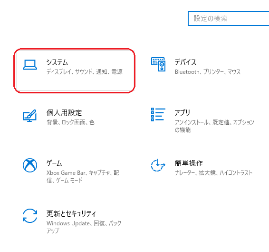Screen dimensions: 269x252
Task: Open the デバイス settings title
Action: pos(185,62)
